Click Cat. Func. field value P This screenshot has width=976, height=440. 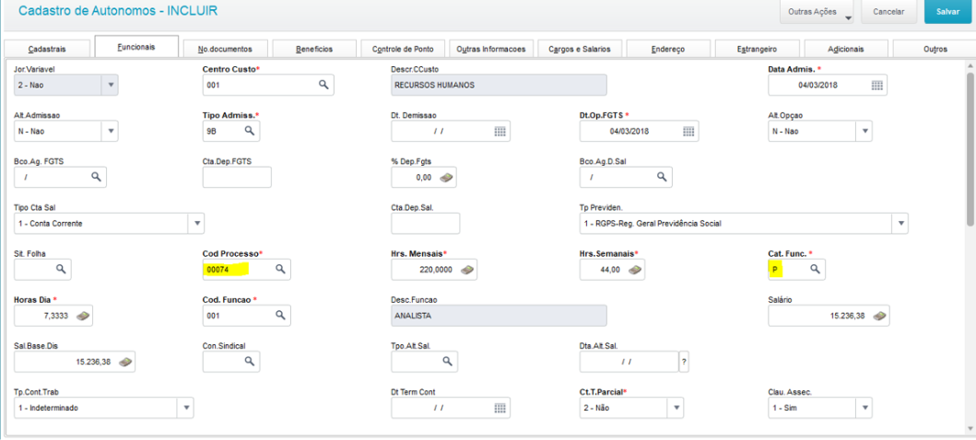pyautogui.click(x=777, y=269)
